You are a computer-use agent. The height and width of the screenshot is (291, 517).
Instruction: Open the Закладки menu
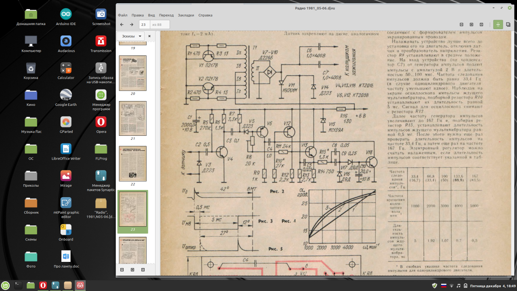click(x=186, y=15)
